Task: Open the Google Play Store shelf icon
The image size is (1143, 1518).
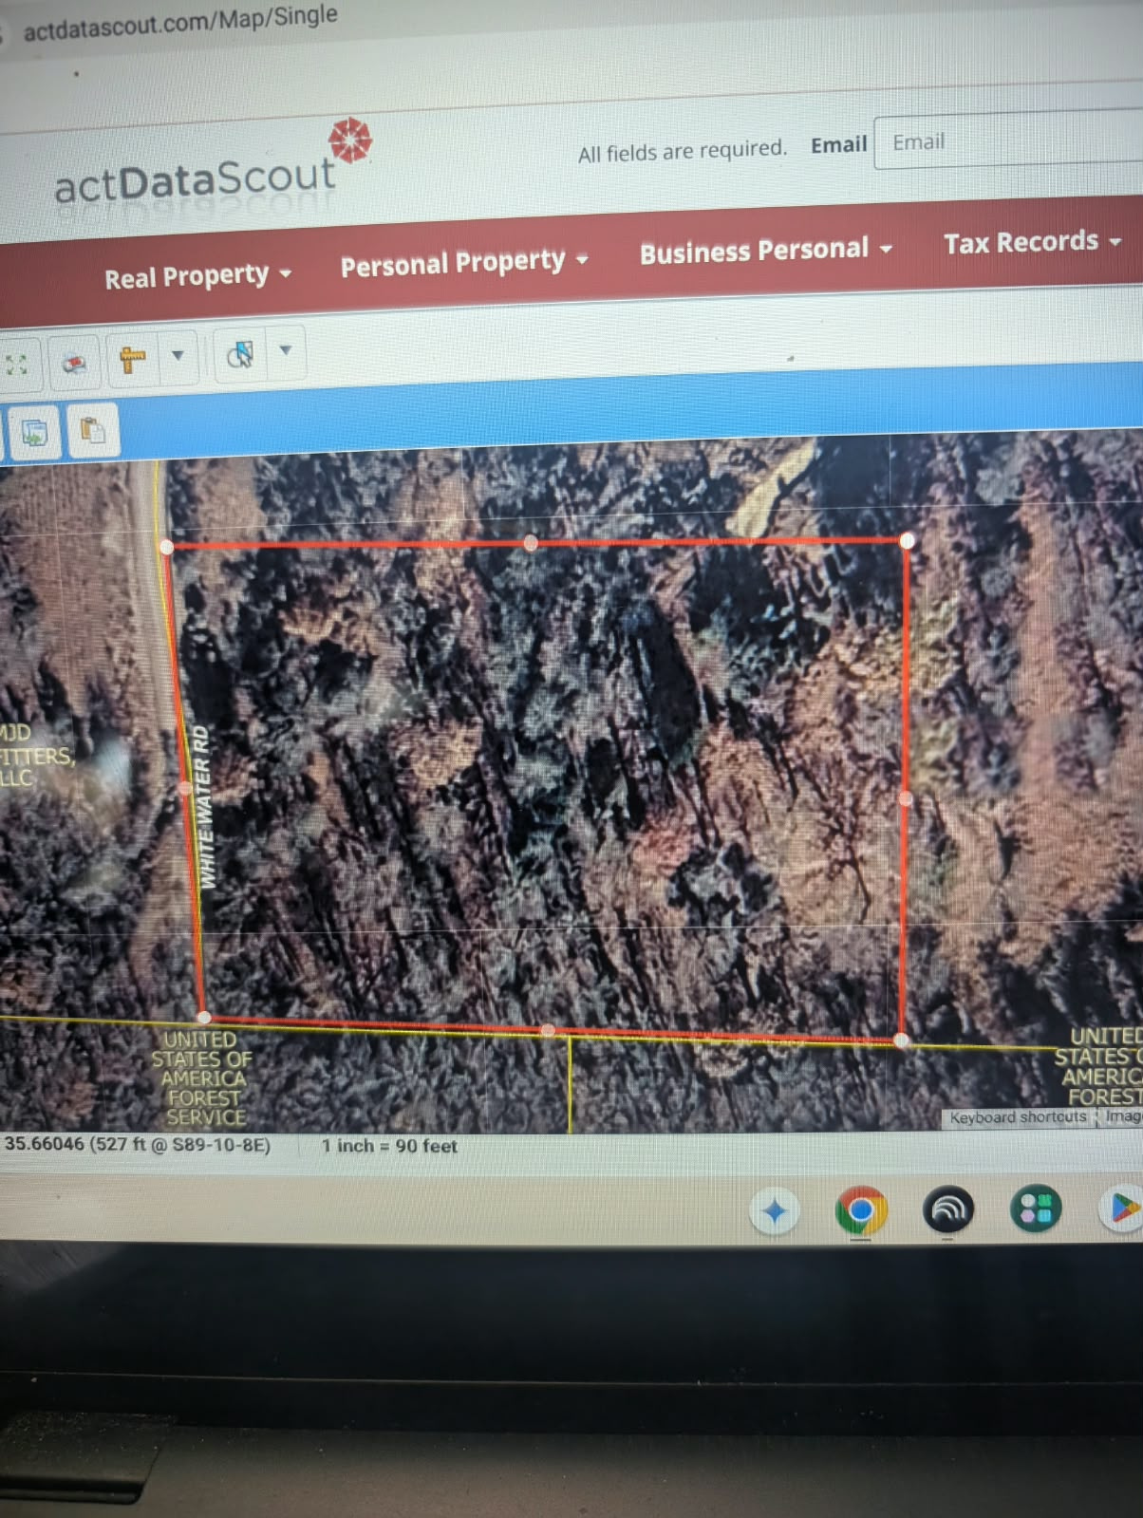Action: click(x=1122, y=1208)
